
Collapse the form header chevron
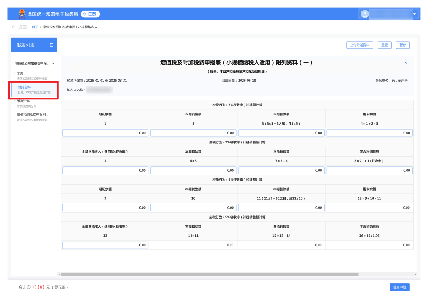coord(406,62)
